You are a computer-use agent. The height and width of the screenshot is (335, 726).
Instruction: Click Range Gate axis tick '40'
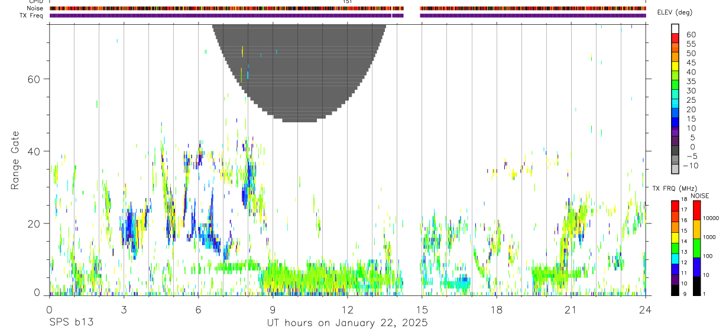click(x=34, y=151)
